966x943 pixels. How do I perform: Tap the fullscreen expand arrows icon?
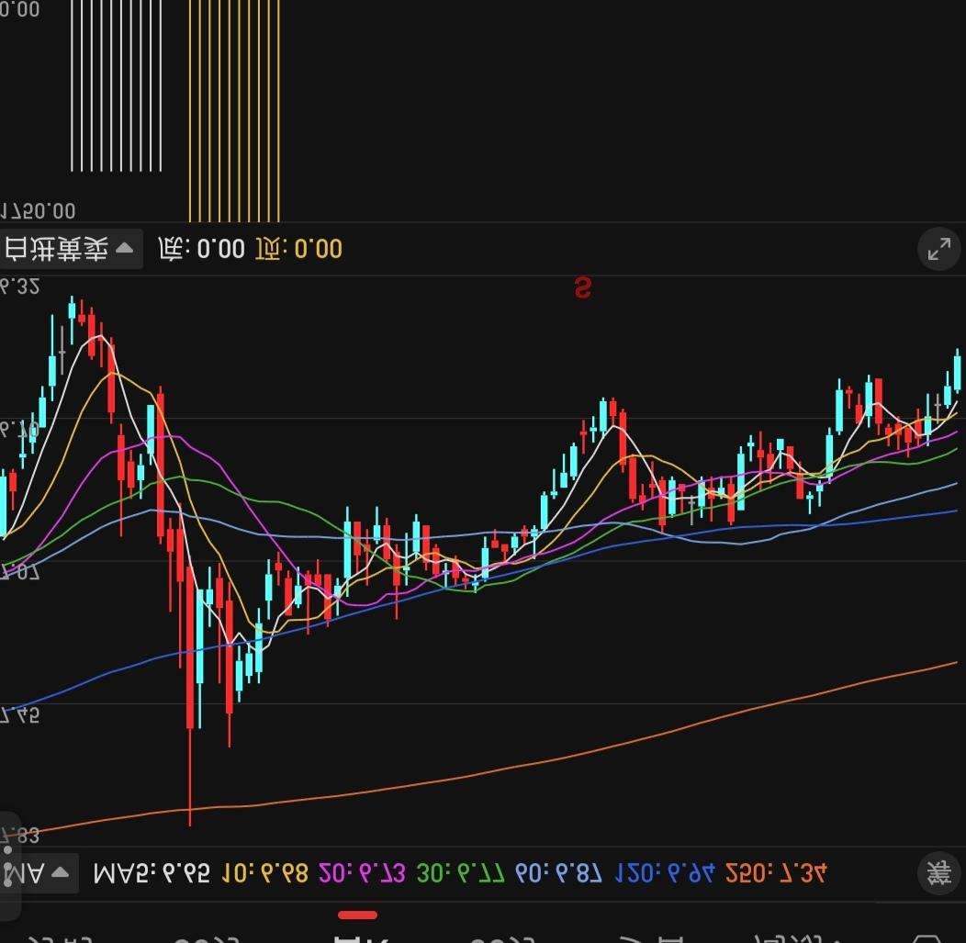point(938,250)
